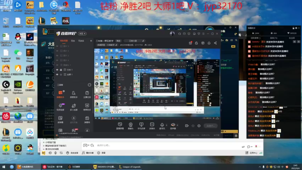This screenshot has width=302, height=170.
Task: Show hidden system tray icons
Action: (x=260, y=167)
